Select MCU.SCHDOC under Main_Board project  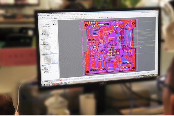(x=46, y=37)
